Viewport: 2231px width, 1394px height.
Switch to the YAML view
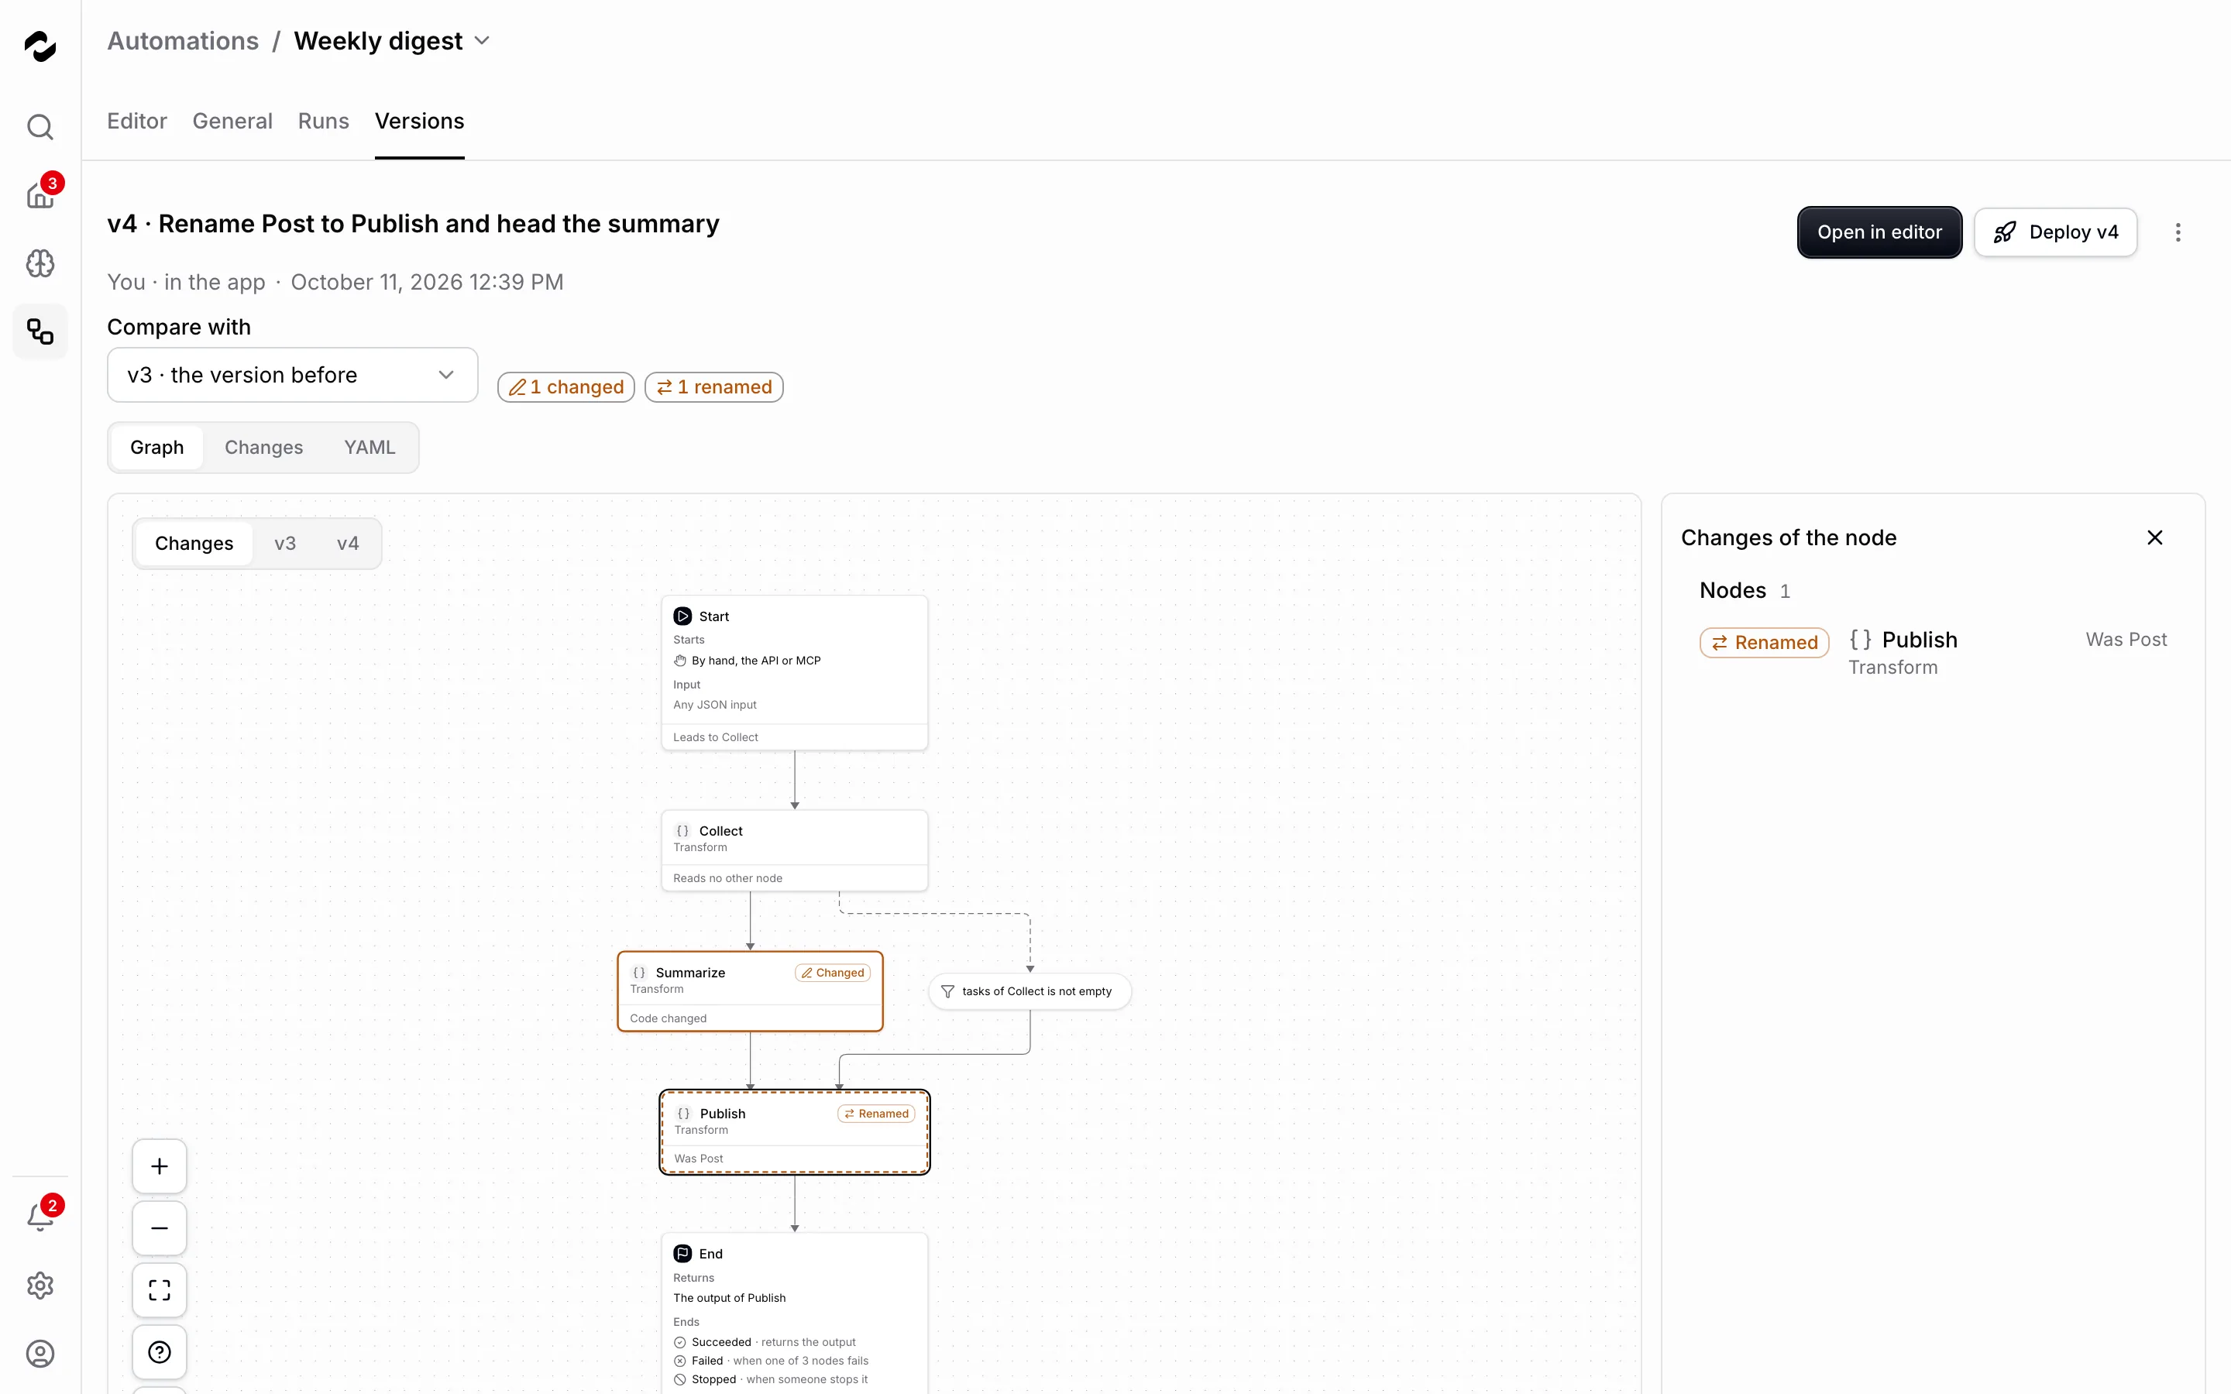tap(370, 447)
